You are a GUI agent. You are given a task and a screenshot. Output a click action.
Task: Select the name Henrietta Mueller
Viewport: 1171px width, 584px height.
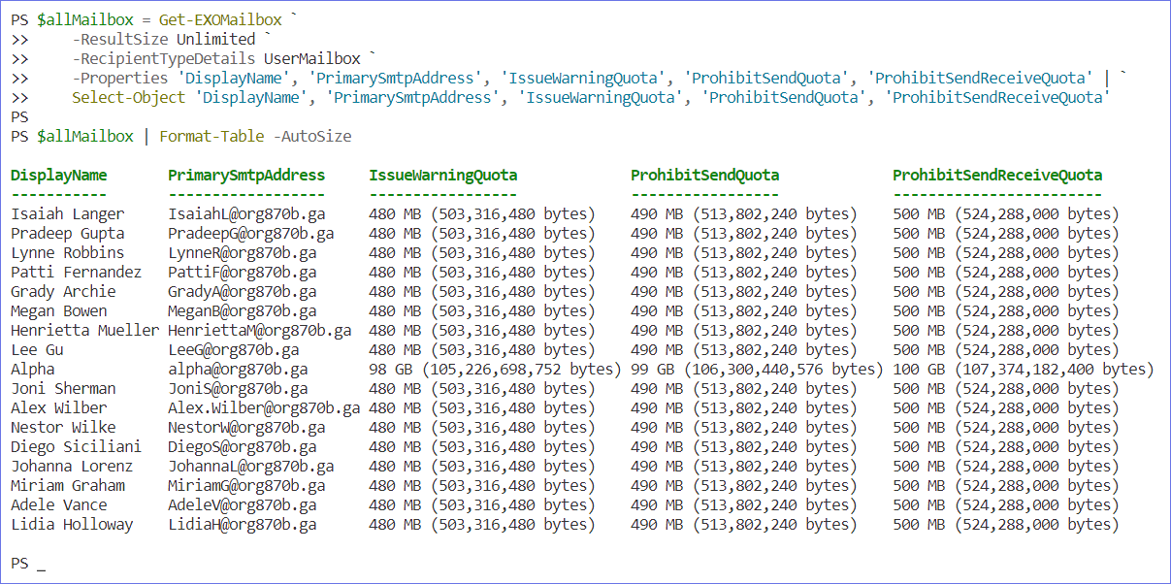pos(85,331)
